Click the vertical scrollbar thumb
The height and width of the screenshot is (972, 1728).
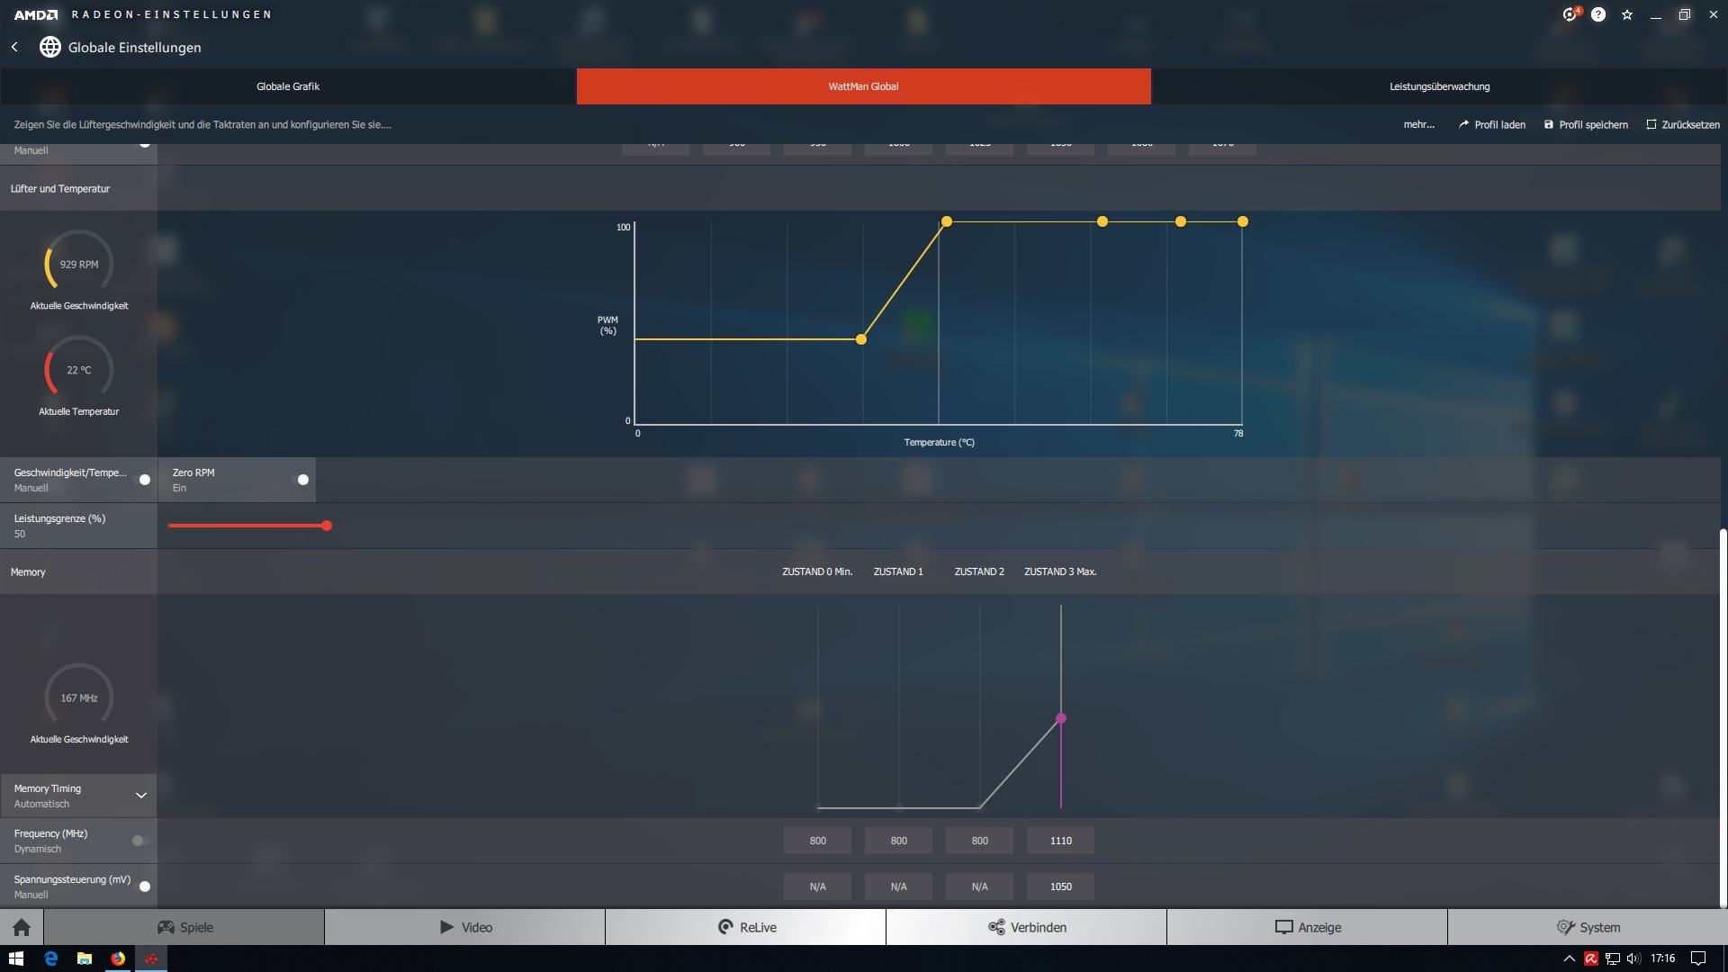[1723, 717]
